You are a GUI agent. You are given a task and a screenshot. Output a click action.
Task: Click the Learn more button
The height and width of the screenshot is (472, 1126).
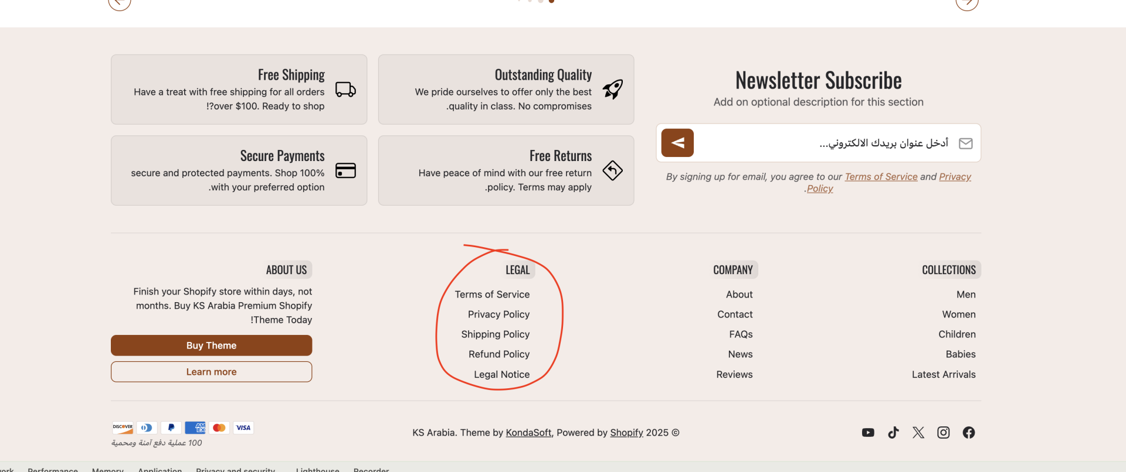(211, 372)
